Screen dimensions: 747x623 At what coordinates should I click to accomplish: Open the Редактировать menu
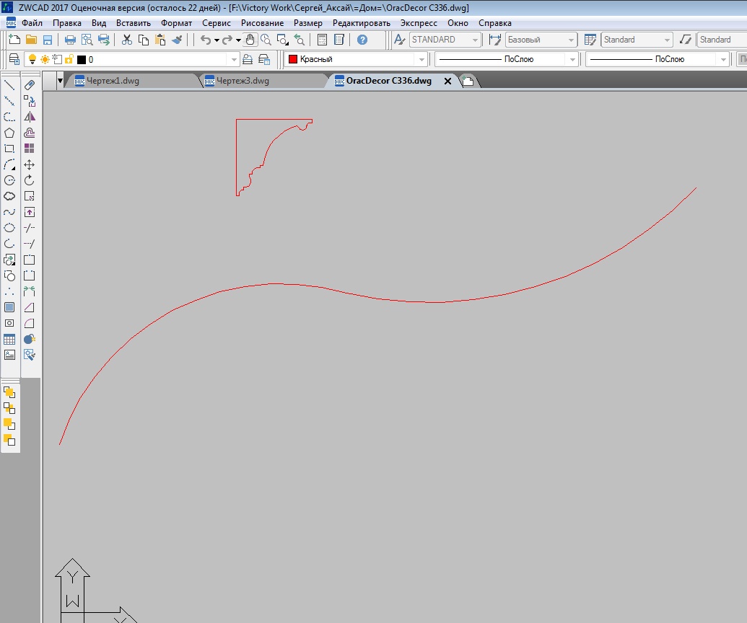[361, 23]
